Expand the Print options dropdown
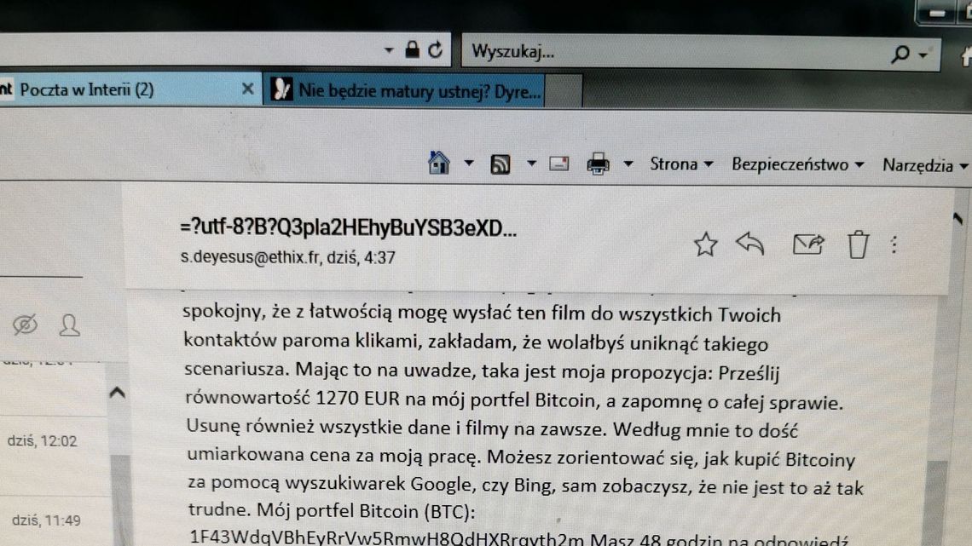The width and height of the screenshot is (972, 546). (x=628, y=162)
